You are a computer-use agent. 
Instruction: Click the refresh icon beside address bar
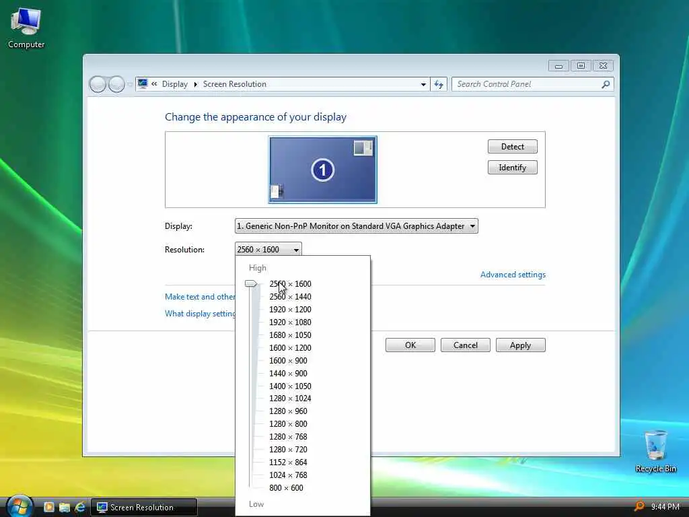(x=439, y=84)
